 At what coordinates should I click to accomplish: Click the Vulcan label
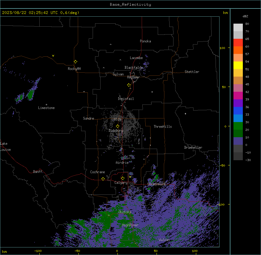pyautogui.click(x=164, y=240)
